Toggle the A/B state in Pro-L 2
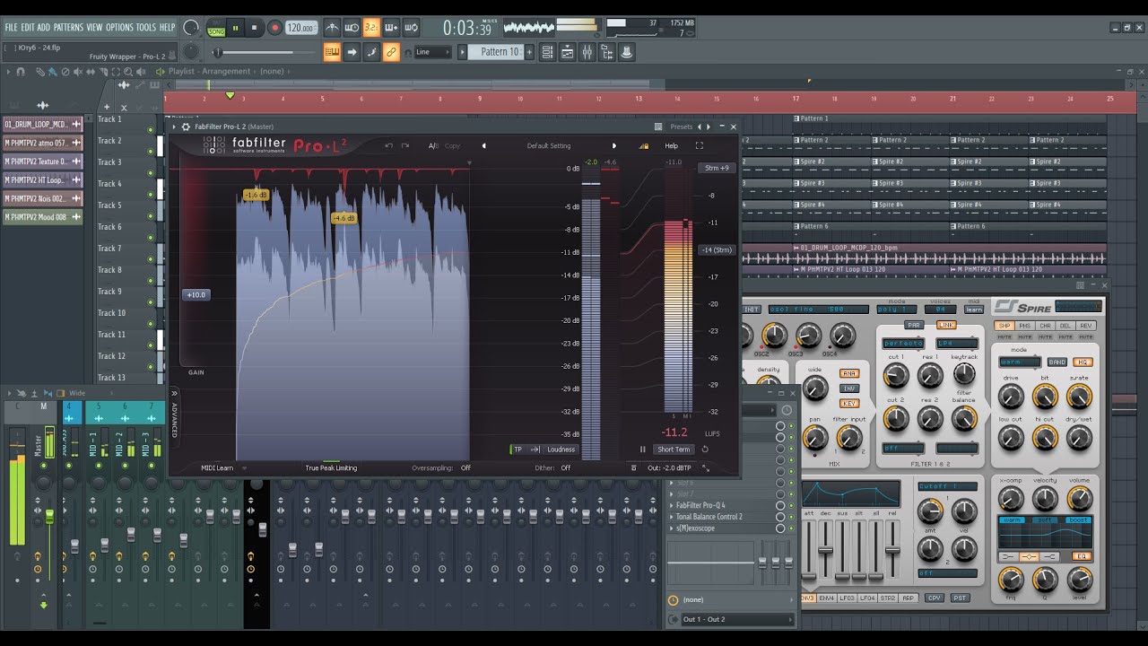The width and height of the screenshot is (1148, 646). [433, 145]
